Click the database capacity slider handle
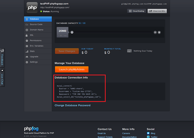Screen dimensions: 194x138 click(x=72, y=32)
